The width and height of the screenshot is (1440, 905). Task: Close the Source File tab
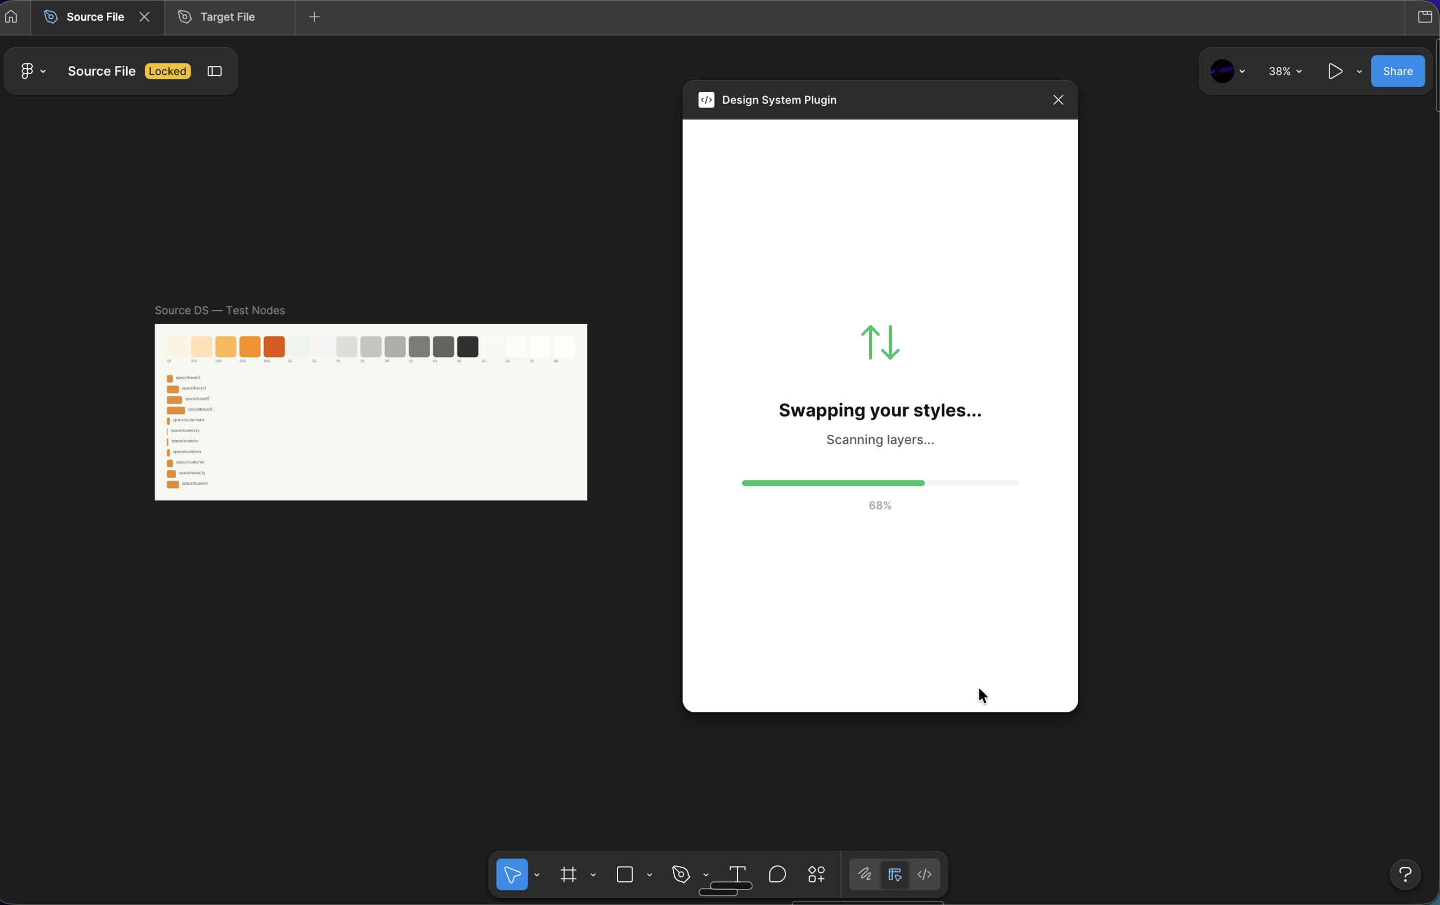(144, 17)
